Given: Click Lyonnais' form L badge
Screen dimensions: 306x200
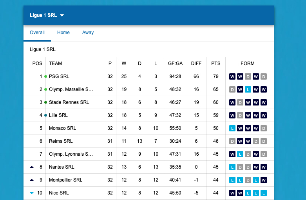Looking at the screenshot, I should click(240, 154).
